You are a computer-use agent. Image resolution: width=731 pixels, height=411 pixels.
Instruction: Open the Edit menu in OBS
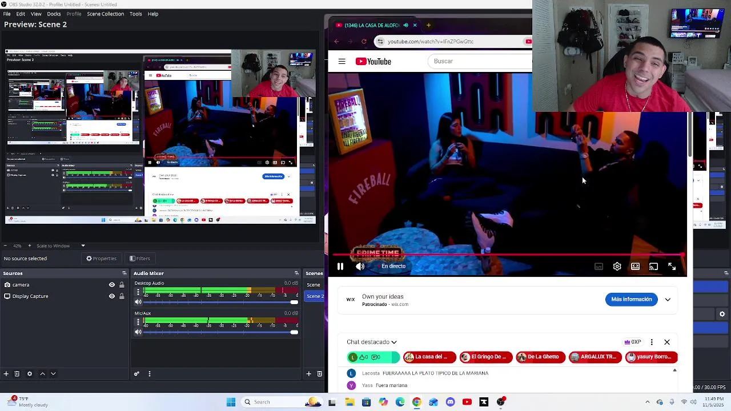tap(21, 14)
